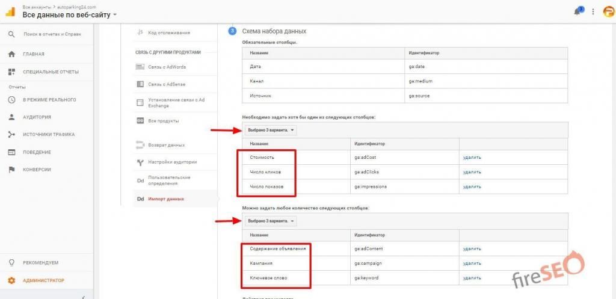Open Главная home section
Screen dimensions: 616x299
[x=34, y=54]
